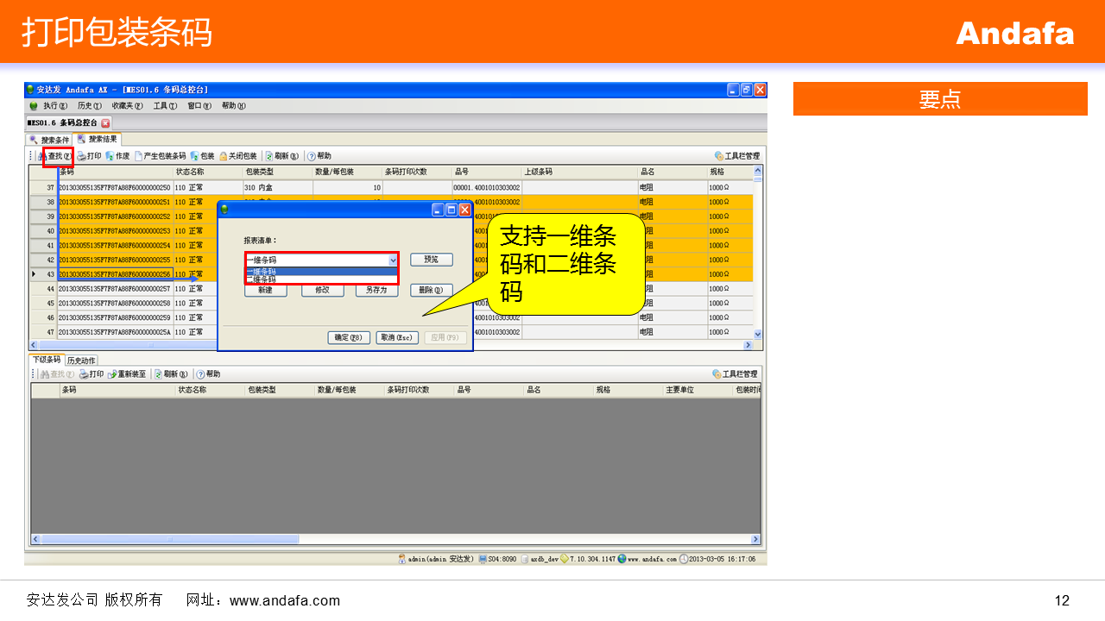Image resolution: width=1105 pixels, height=621 pixels.
Task: Click the 作废 void button in toolbar
Action: 117,156
